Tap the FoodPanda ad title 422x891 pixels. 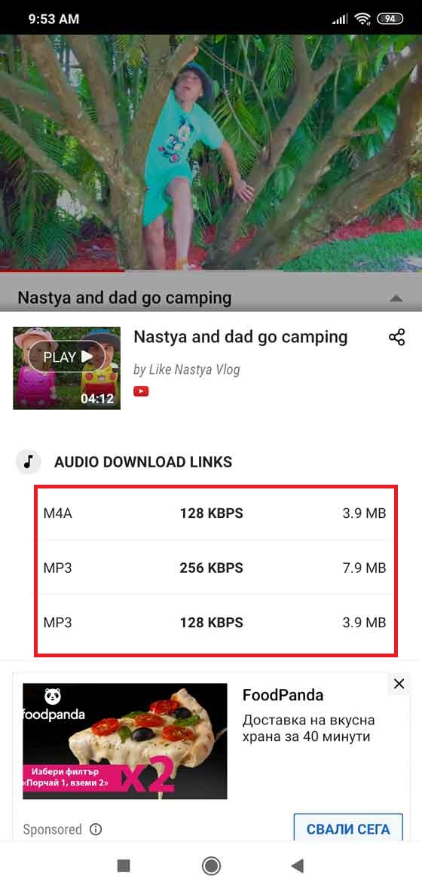coord(283,695)
